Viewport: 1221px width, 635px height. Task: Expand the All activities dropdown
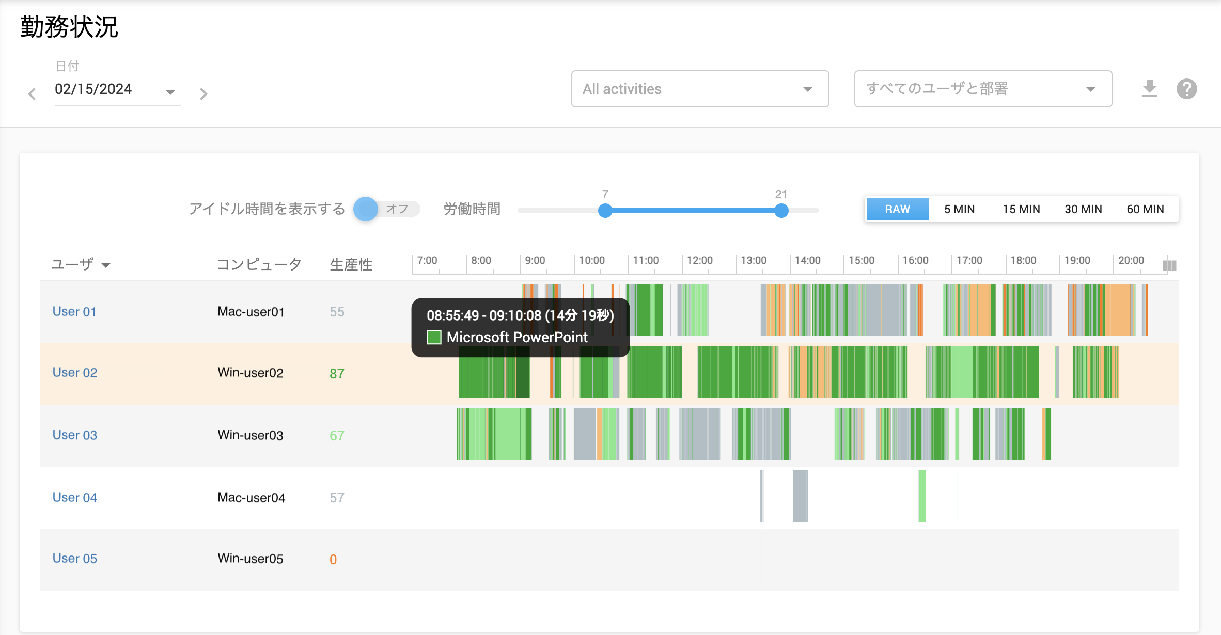click(x=700, y=89)
